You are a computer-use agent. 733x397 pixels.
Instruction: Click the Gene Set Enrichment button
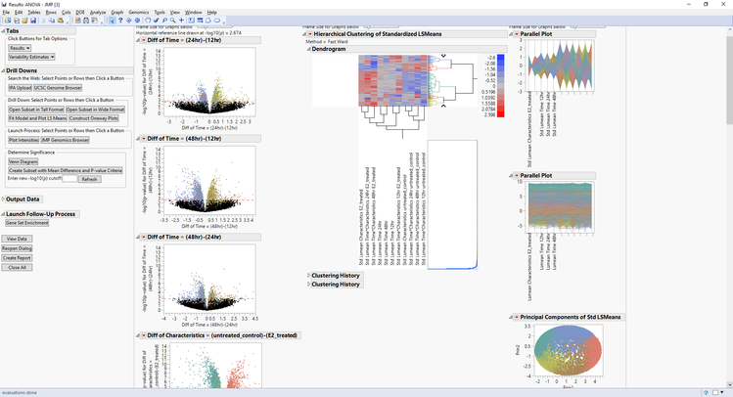27,223
